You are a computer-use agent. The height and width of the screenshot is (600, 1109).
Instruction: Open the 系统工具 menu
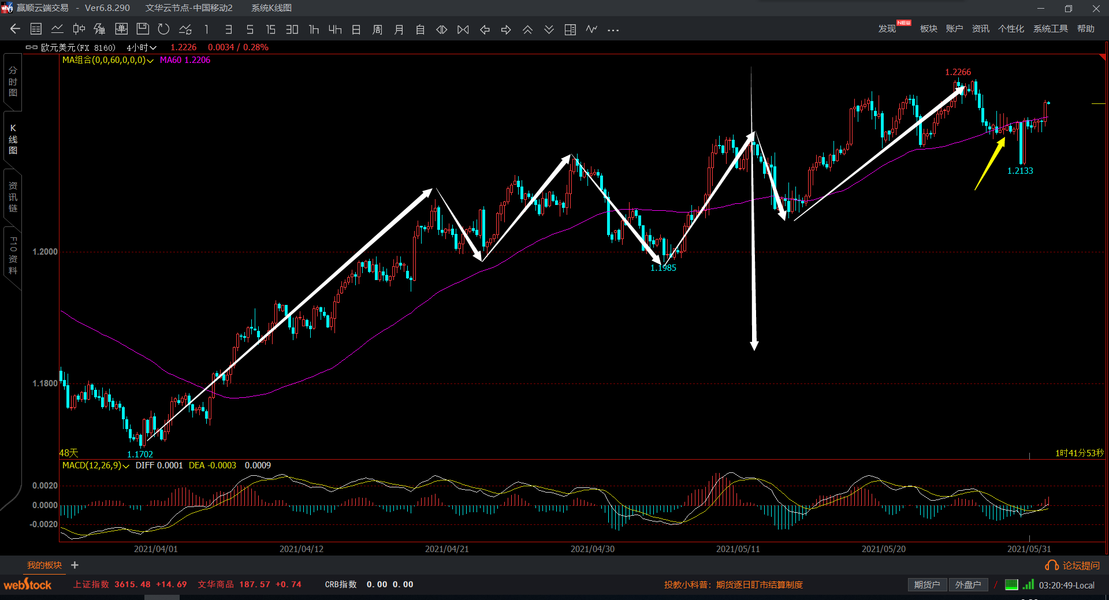point(1051,29)
